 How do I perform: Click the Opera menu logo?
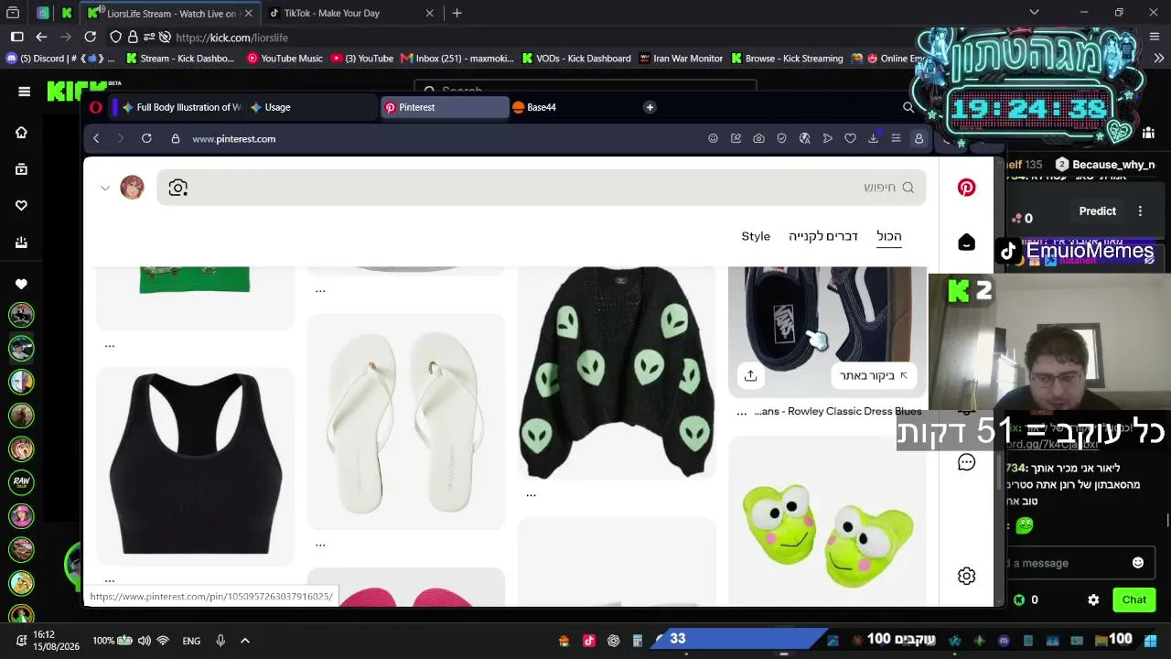(x=95, y=107)
